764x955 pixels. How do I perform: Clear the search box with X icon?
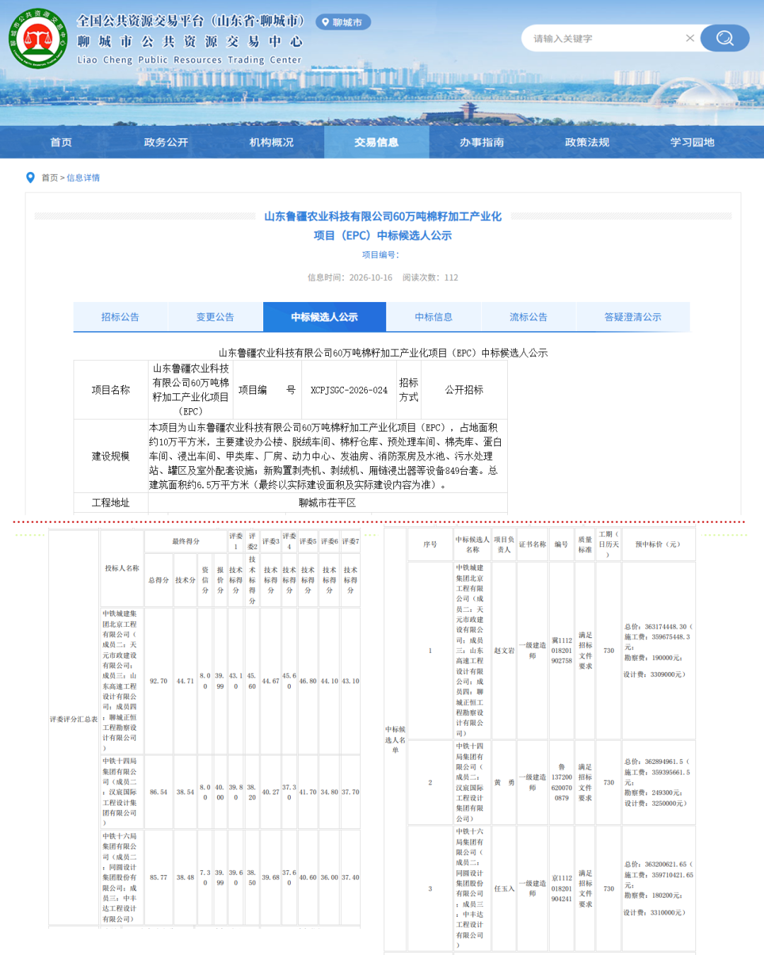(690, 38)
